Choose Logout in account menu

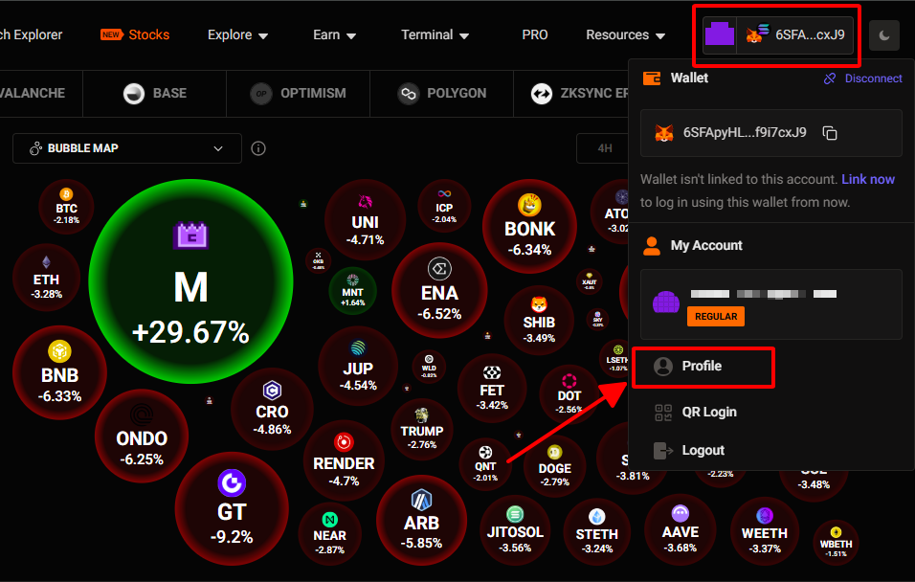click(x=689, y=451)
